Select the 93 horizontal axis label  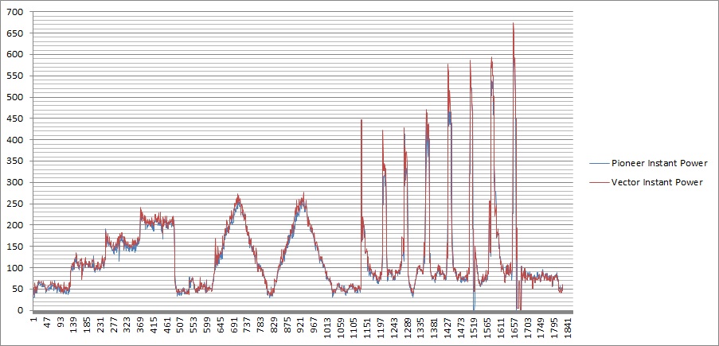(60, 323)
